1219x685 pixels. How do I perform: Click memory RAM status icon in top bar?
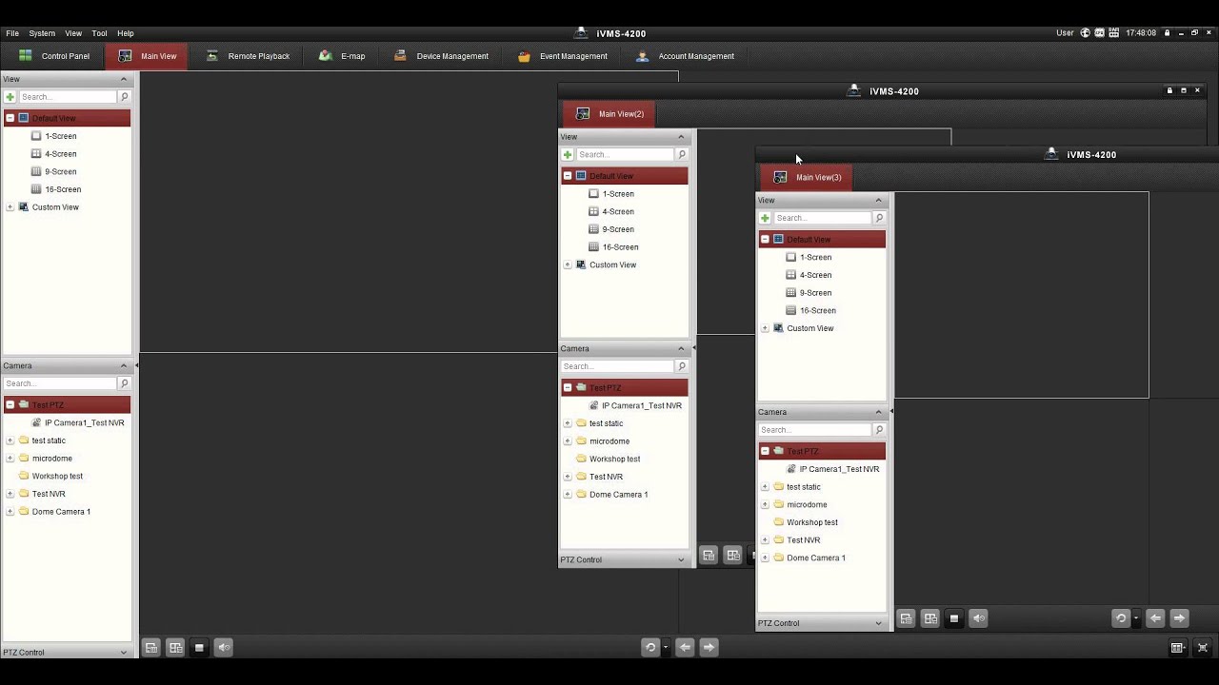[1114, 33]
